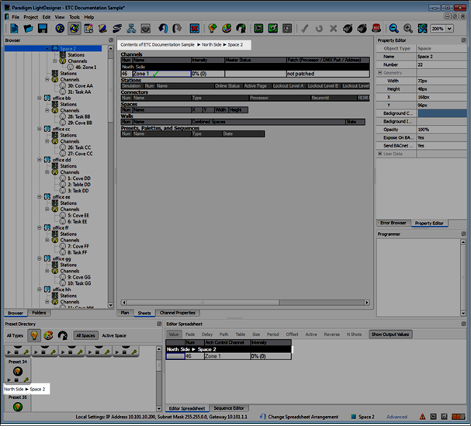Click the zoom out magnifier icon

point(394,29)
